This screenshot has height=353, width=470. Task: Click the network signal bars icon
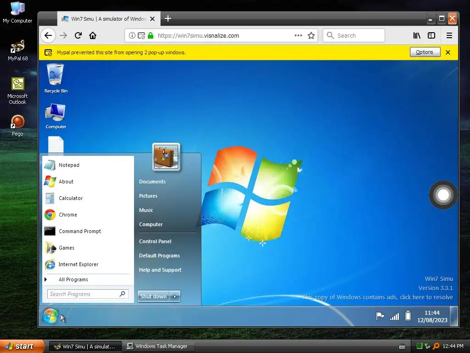tap(394, 316)
